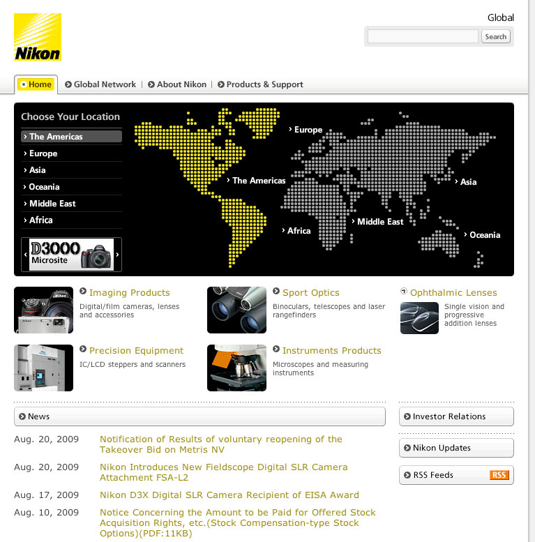This screenshot has height=542, width=535.
Task: Expand The Americas in location list
Action: [x=71, y=137]
